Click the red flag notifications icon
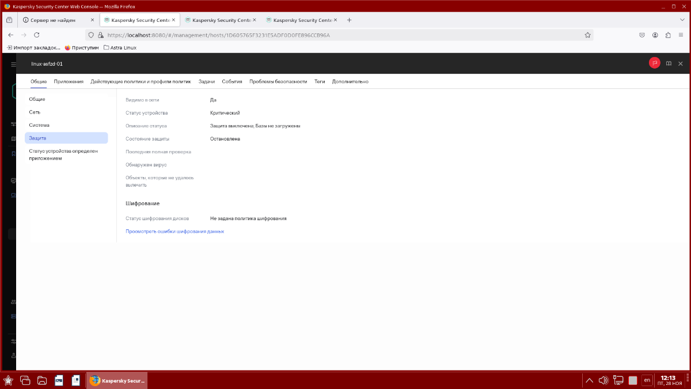The image size is (691, 389). [x=654, y=63]
